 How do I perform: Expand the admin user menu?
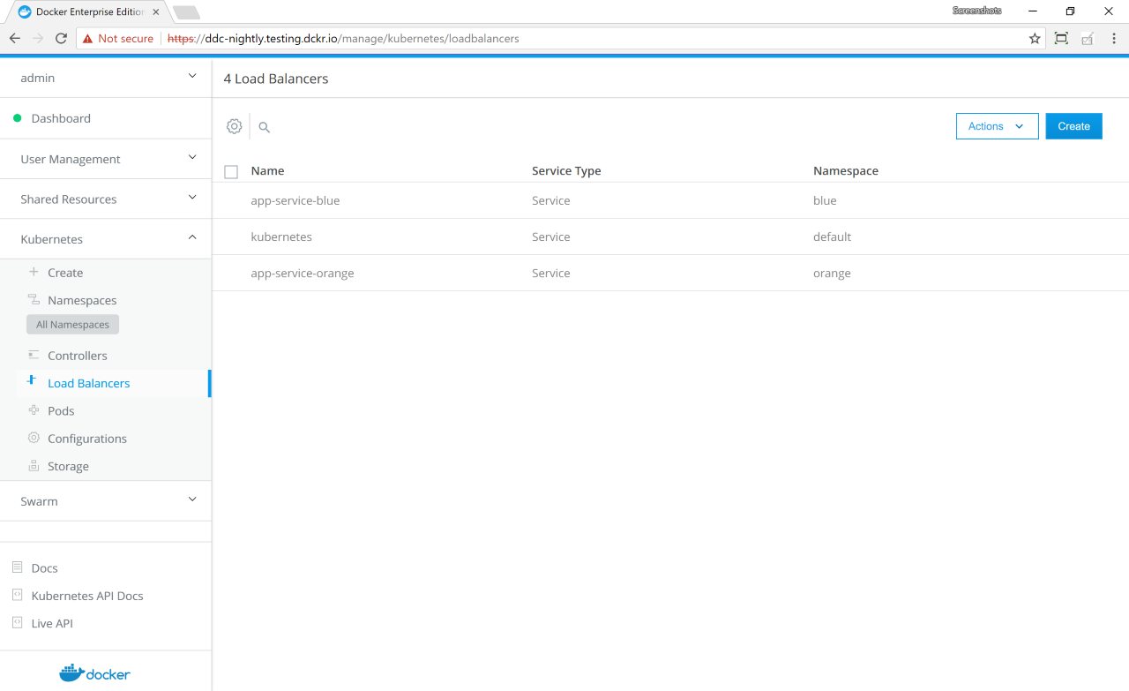click(x=106, y=78)
